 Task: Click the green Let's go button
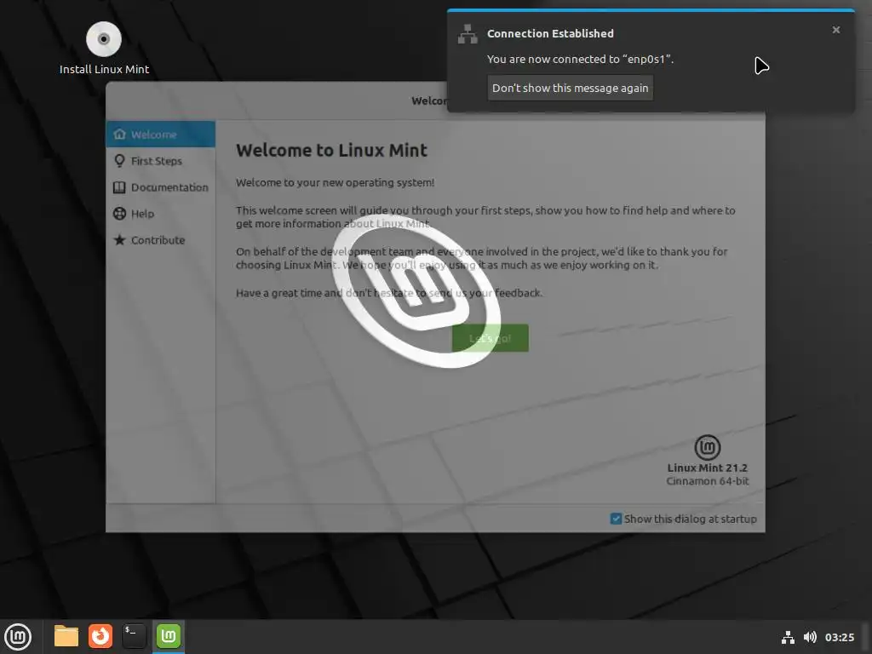490,338
